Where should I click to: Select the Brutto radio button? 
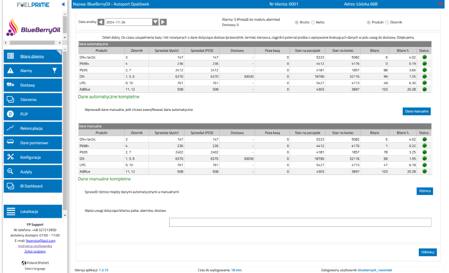[x=297, y=22]
